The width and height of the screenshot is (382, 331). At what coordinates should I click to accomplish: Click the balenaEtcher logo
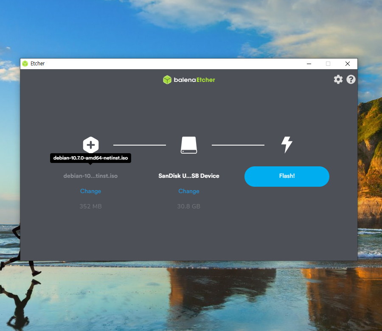pos(189,80)
